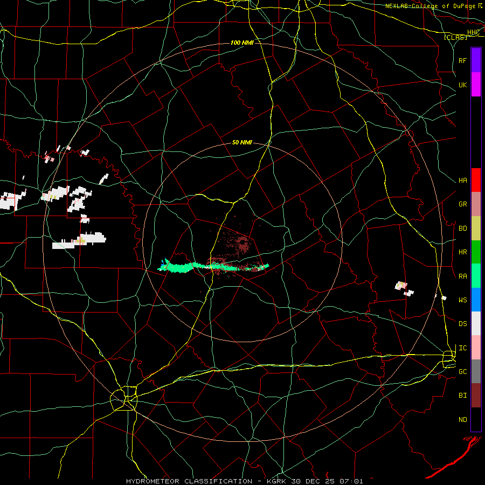Click the HA legend label
This screenshot has width=485, height=485.
(x=462, y=180)
